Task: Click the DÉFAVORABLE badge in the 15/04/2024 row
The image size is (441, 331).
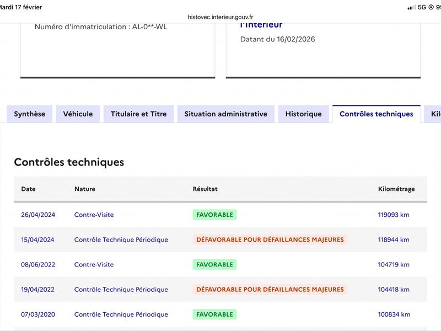Action: (x=270, y=240)
